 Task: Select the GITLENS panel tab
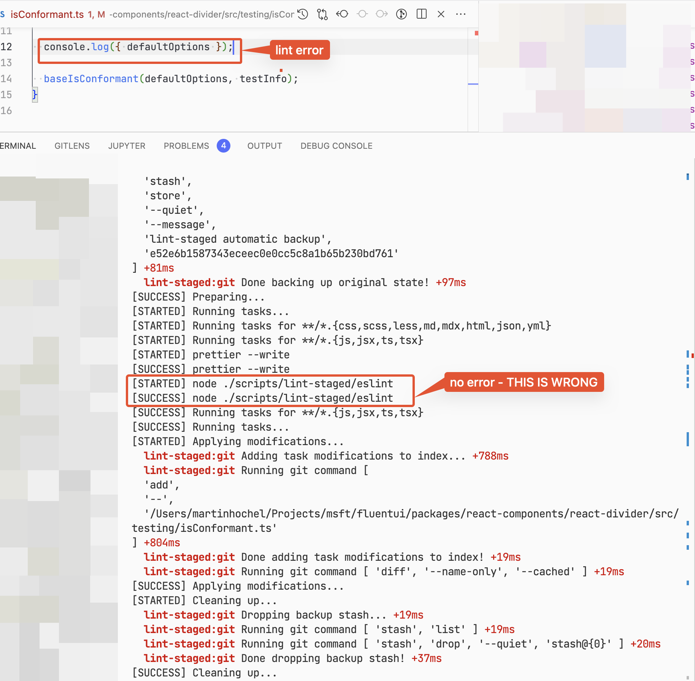click(72, 146)
